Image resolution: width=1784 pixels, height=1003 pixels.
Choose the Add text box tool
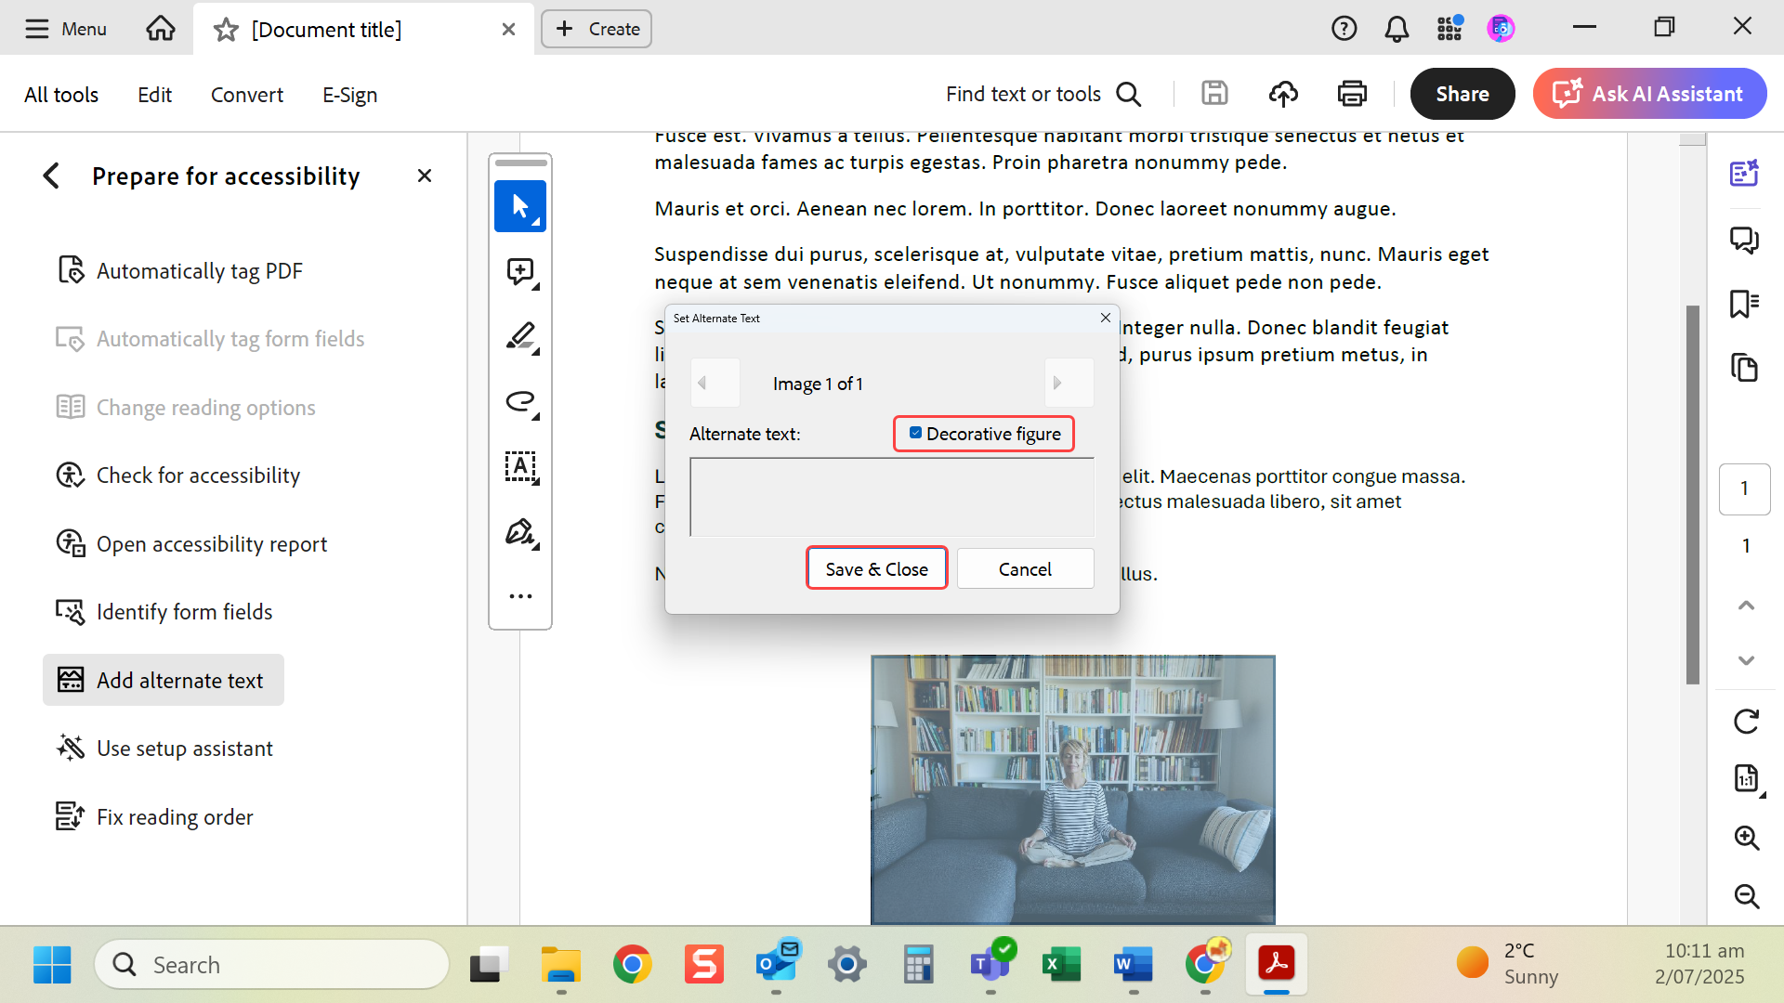[520, 466]
